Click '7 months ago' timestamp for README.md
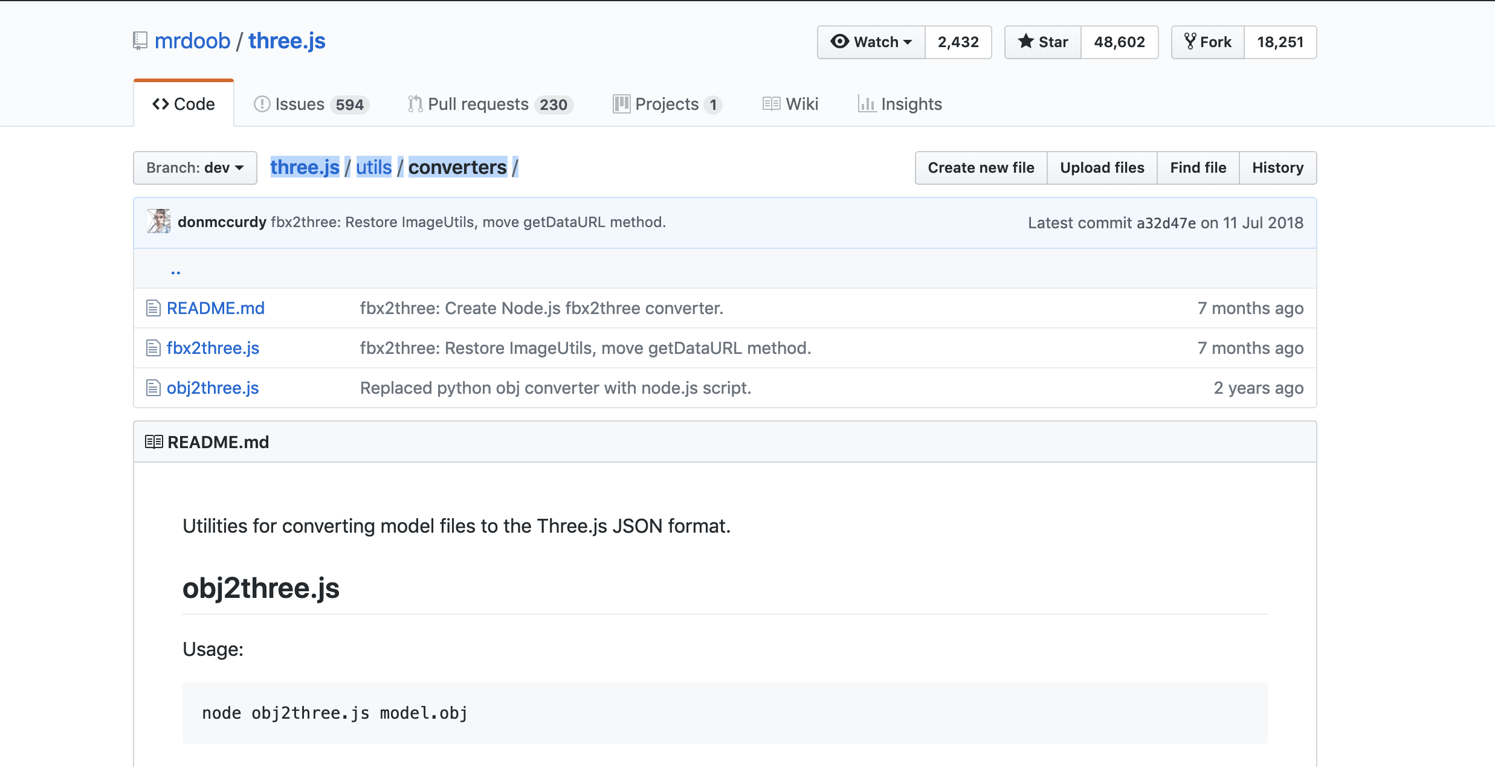 pyautogui.click(x=1250, y=308)
